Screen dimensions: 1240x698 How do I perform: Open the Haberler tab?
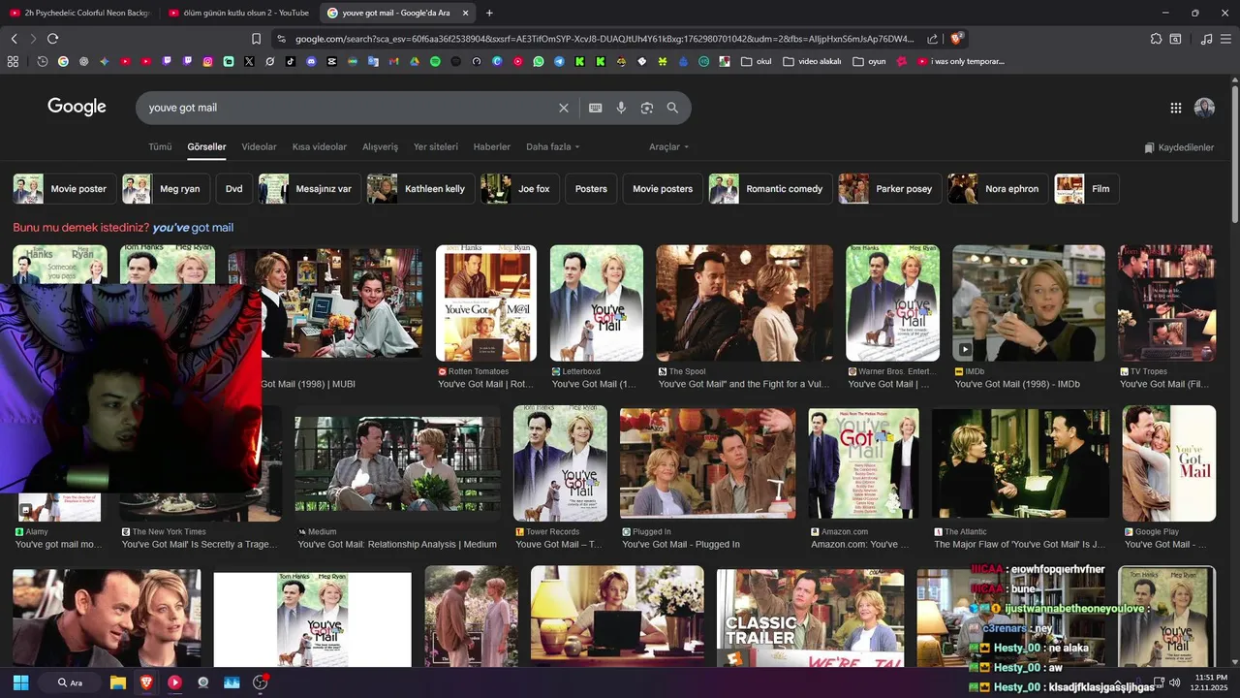491,147
